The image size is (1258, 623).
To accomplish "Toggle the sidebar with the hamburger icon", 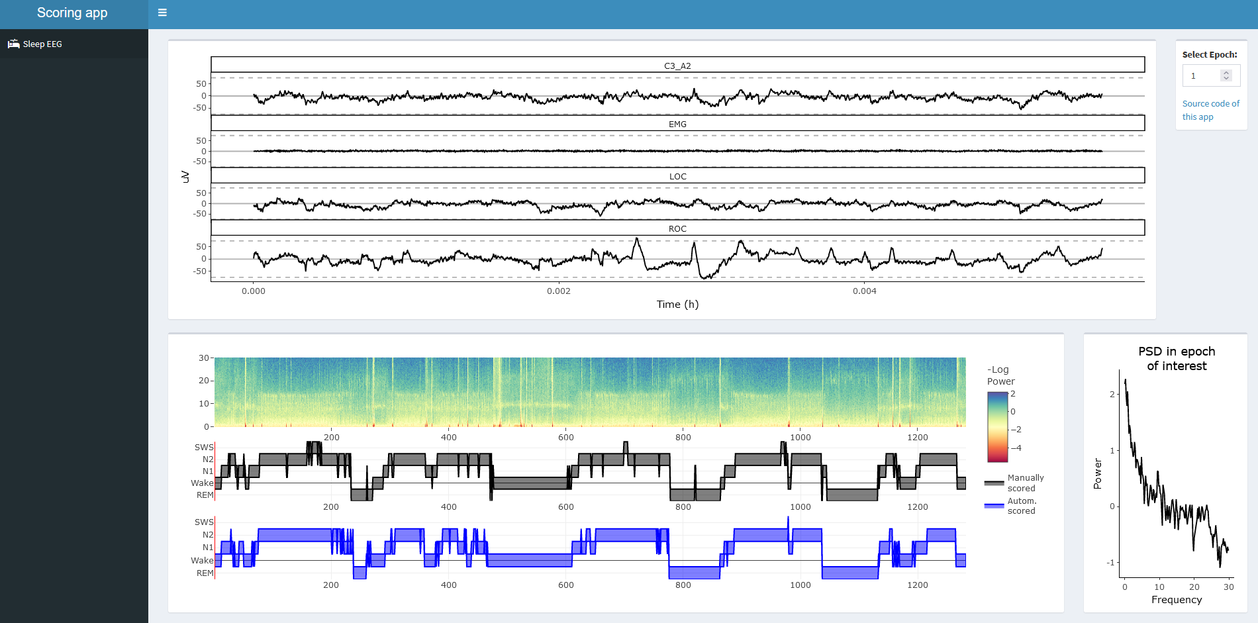I will [x=162, y=13].
